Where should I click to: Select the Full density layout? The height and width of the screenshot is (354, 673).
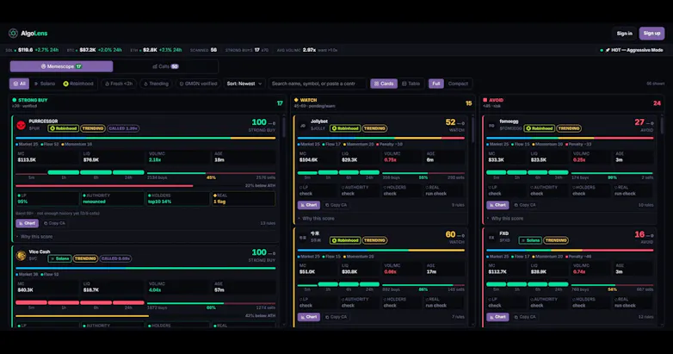pos(436,84)
